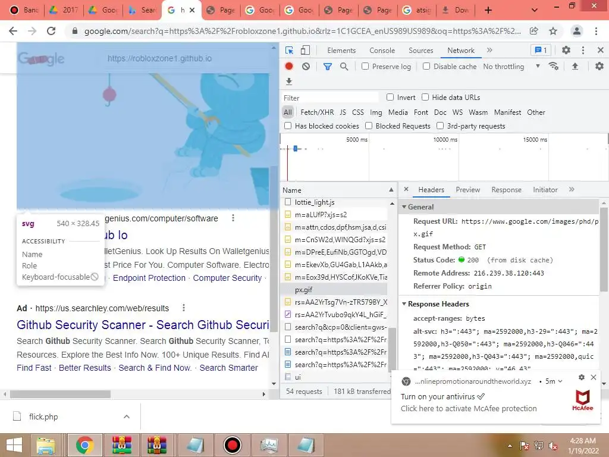Show more request detail tabs chevron
Viewport: 609px width, 457px height.
tap(572, 189)
